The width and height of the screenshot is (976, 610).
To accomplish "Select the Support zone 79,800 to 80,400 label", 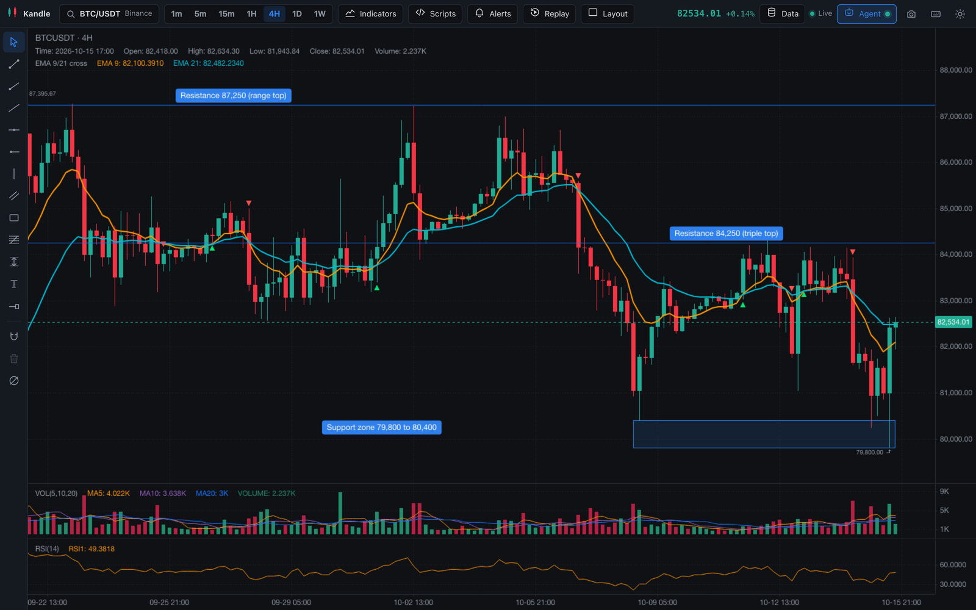I will pos(382,428).
